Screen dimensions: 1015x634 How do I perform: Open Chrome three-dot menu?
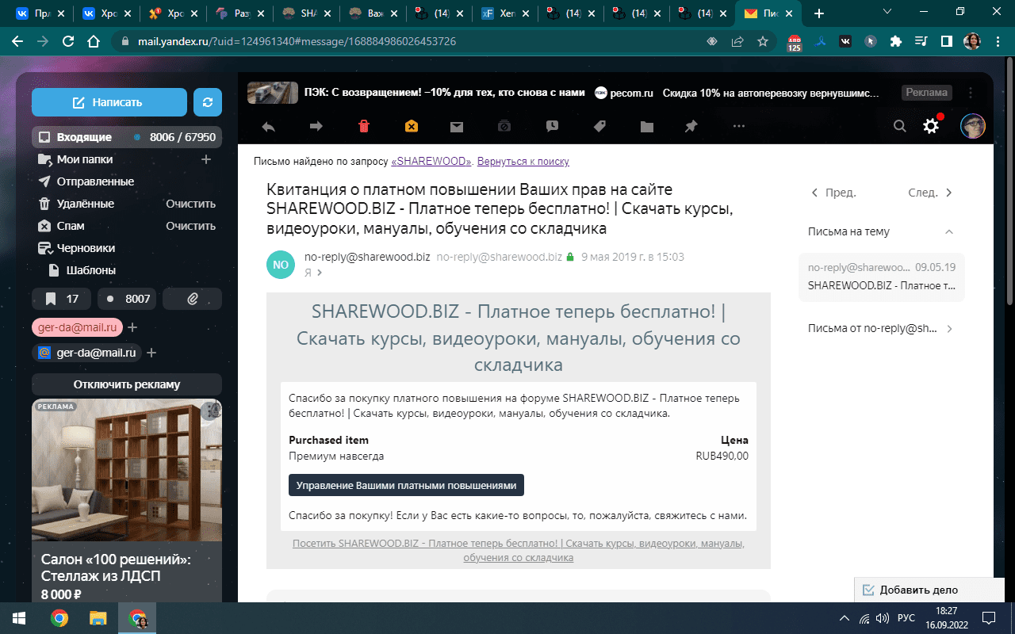pyautogui.click(x=998, y=41)
